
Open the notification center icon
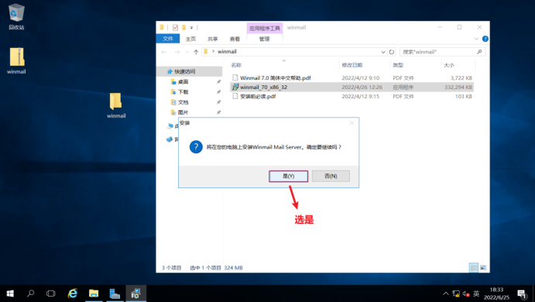(x=522, y=293)
